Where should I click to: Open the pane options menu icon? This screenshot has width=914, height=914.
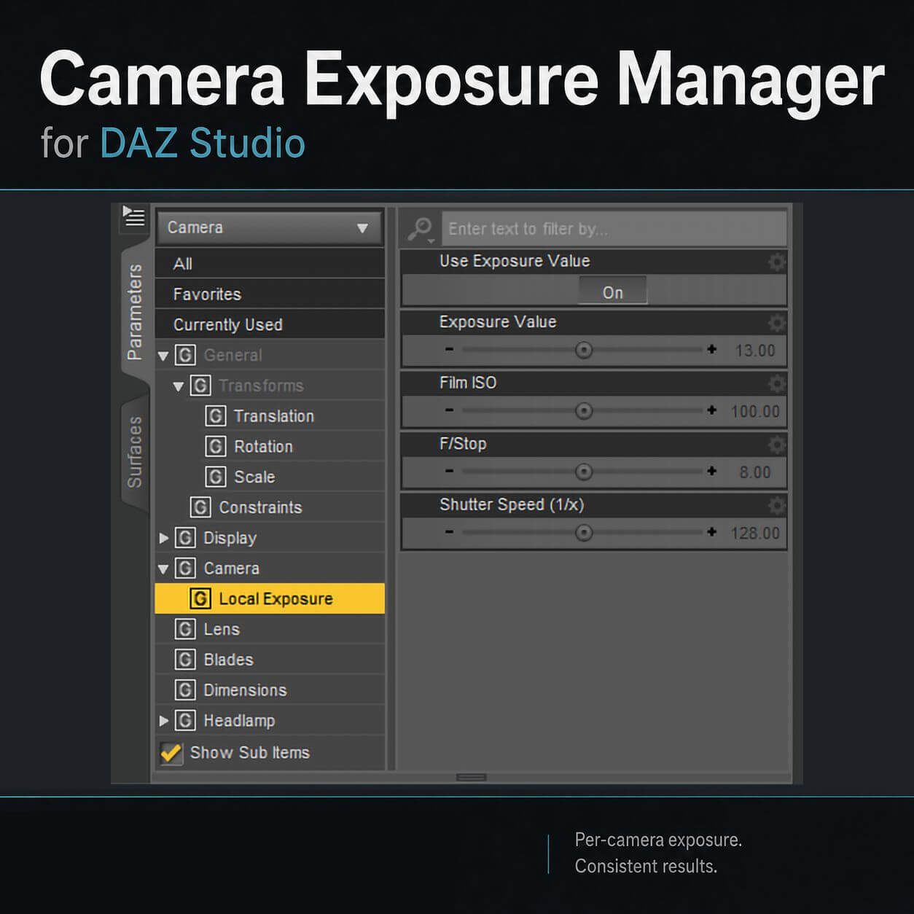[134, 216]
